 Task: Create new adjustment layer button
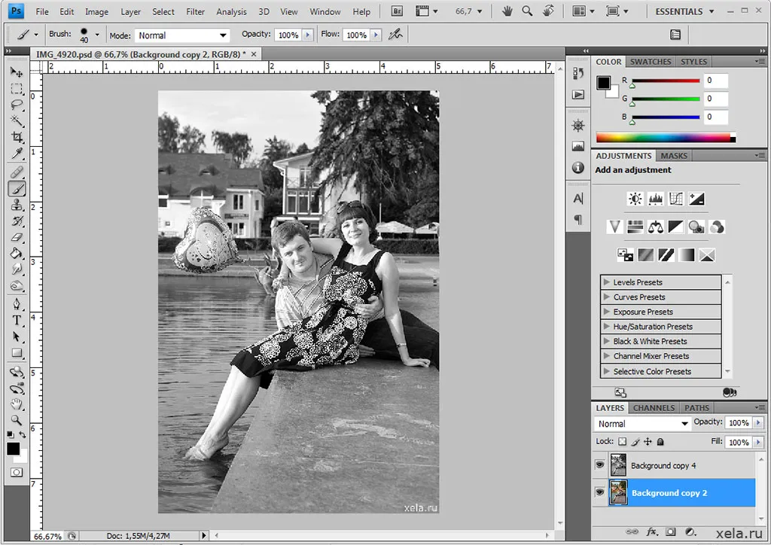691,531
